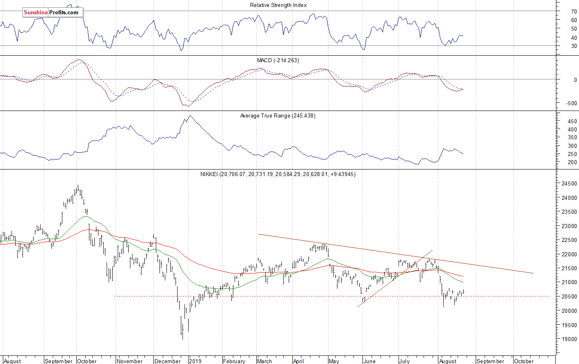579x364 pixels.
Task: Click the ATR 300 axis value
Action: tap(572, 146)
